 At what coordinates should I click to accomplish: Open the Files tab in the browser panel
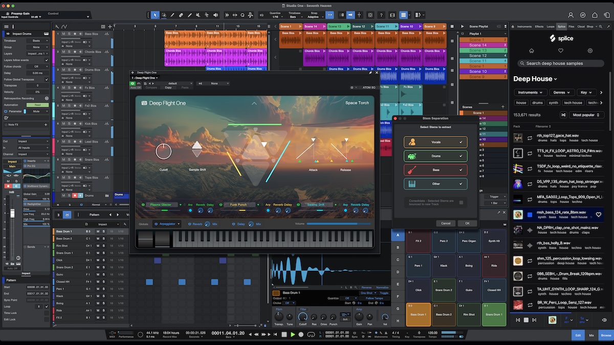click(x=571, y=26)
